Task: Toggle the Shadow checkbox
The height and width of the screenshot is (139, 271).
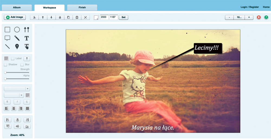Action: pos(5,65)
